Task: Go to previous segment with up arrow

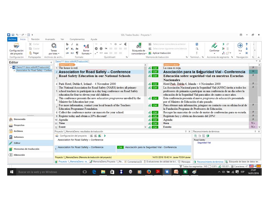Action: tap(247, 44)
